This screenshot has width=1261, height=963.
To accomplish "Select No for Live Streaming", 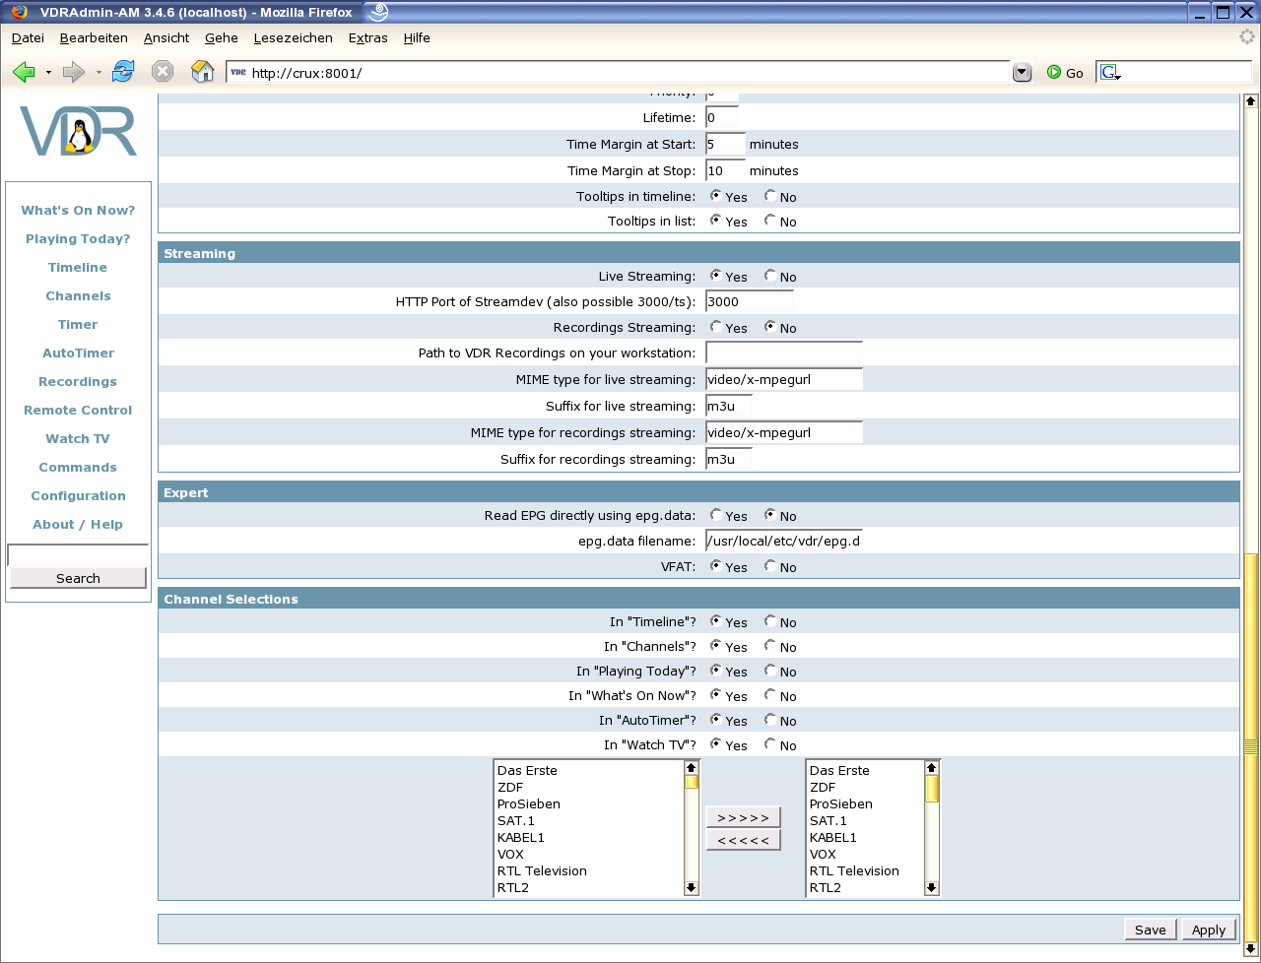I will tap(770, 276).
